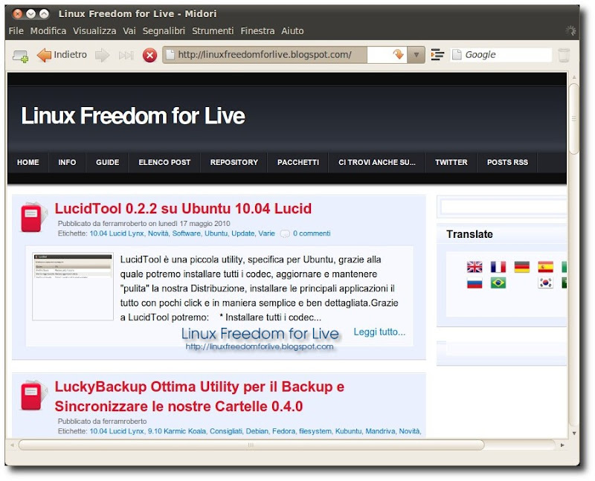Image resolution: width=595 pixels, height=481 pixels.
Task: Select the UK flag for English translation
Action: point(475,267)
